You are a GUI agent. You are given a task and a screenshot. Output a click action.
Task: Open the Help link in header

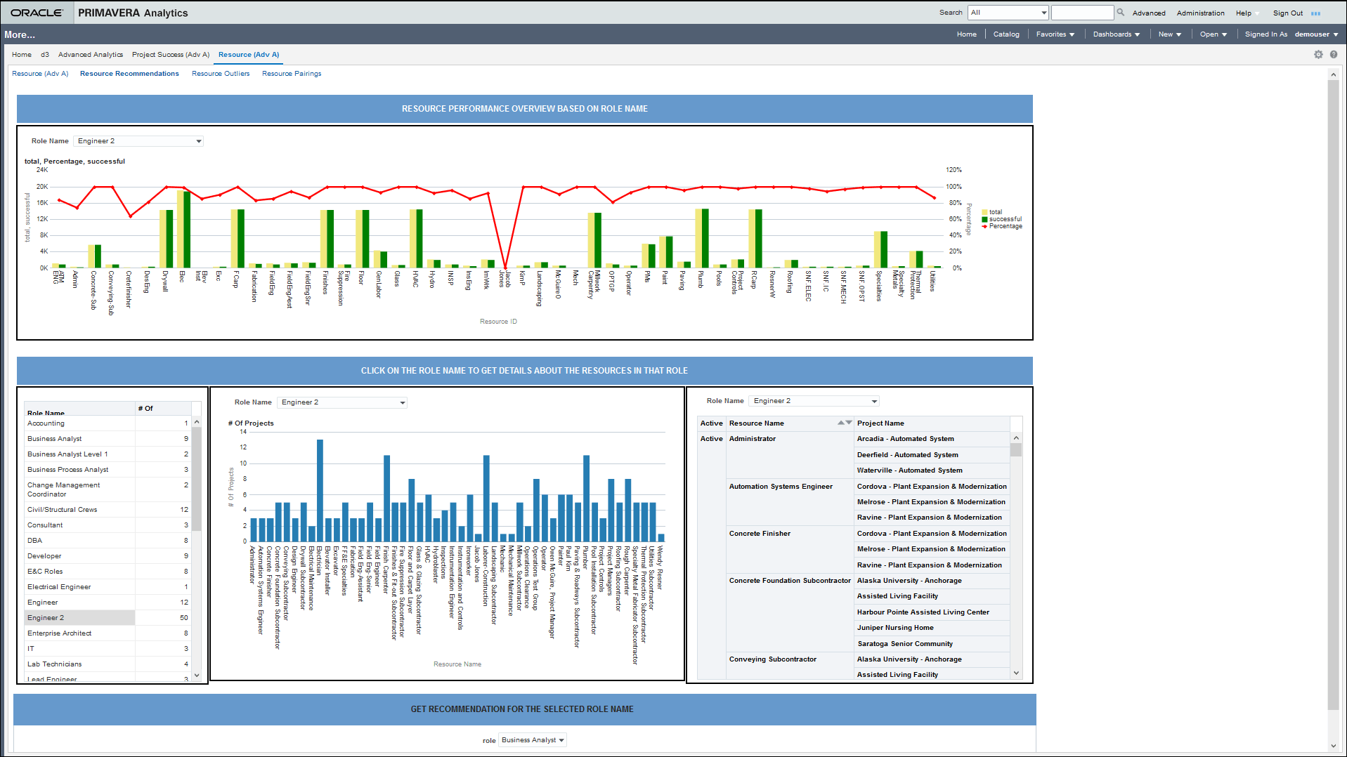(x=1244, y=13)
